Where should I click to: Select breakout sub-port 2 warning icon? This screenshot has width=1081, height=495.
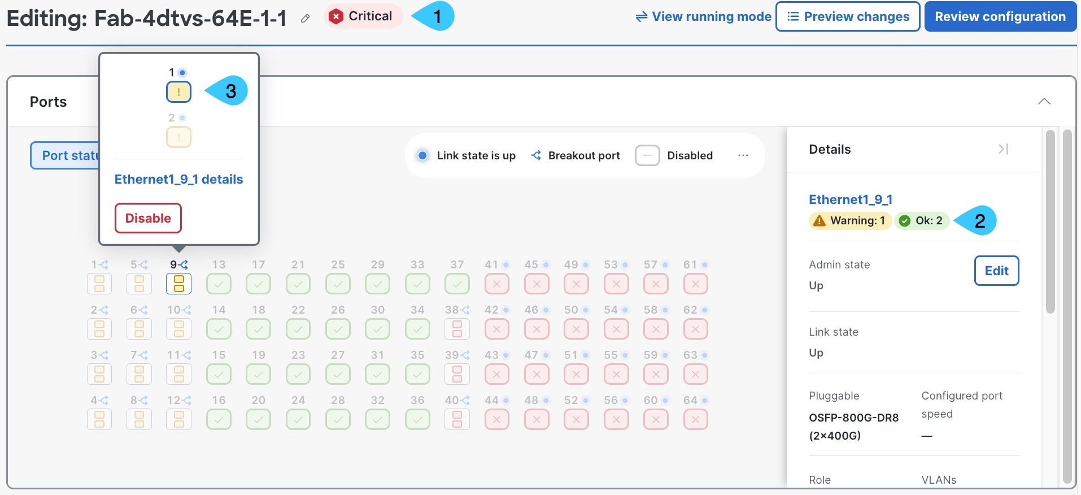[x=178, y=137]
